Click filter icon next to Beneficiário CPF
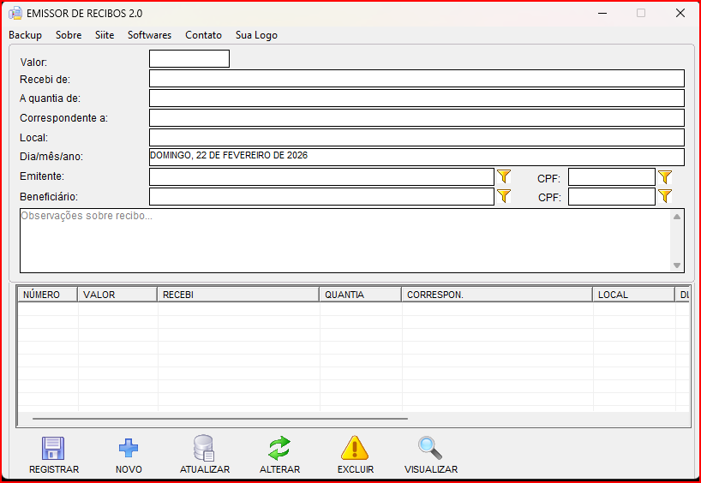The image size is (701, 483). 665,196
